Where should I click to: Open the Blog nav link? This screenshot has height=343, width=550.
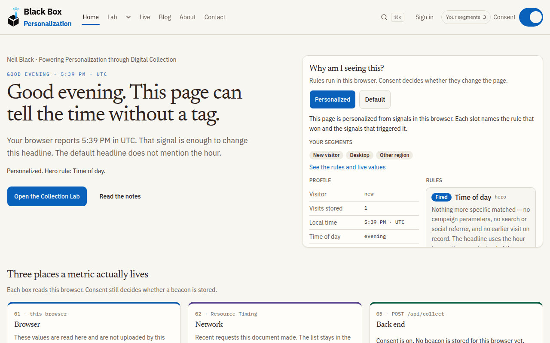(x=165, y=17)
